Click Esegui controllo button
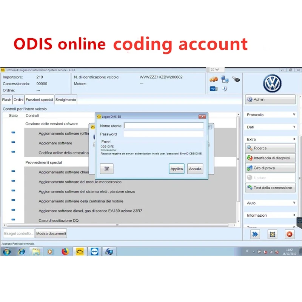 pyautogui.click(x=18, y=233)
